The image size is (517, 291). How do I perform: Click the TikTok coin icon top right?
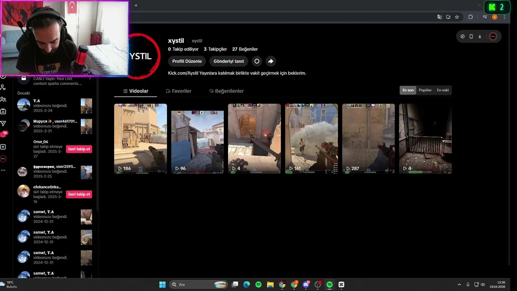click(x=462, y=36)
